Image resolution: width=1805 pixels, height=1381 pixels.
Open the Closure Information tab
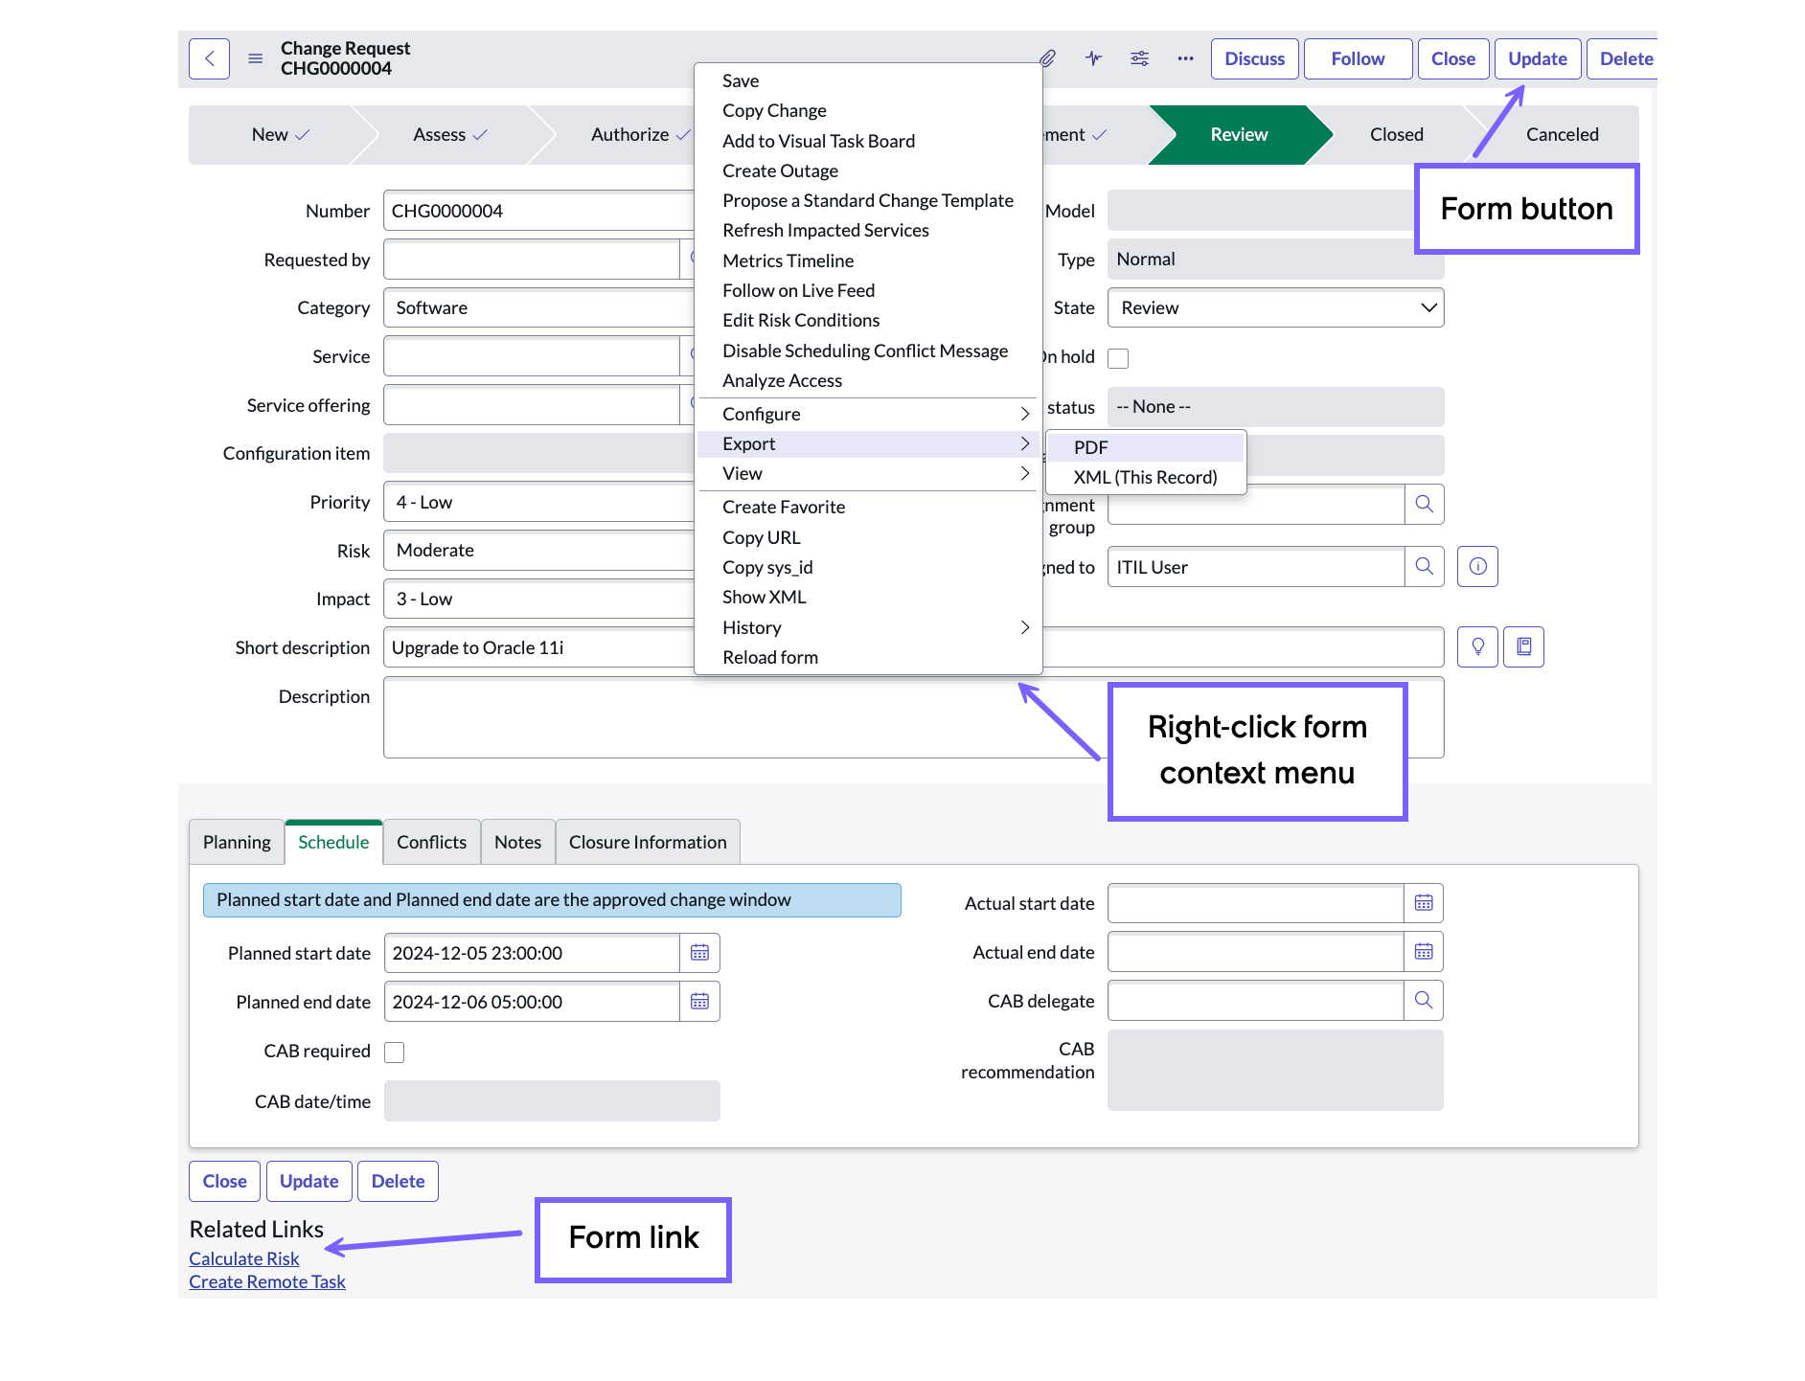click(648, 842)
